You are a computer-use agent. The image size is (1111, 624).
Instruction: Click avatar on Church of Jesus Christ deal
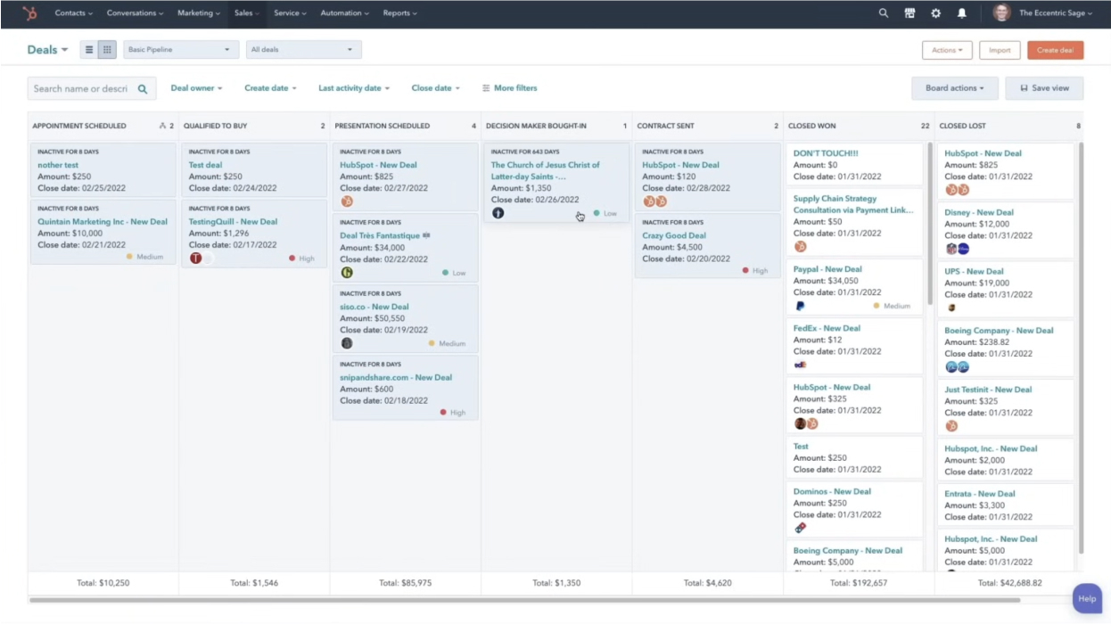[498, 213]
